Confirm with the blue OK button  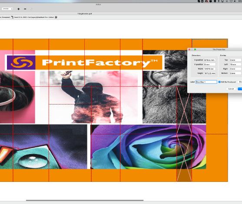point(240,89)
